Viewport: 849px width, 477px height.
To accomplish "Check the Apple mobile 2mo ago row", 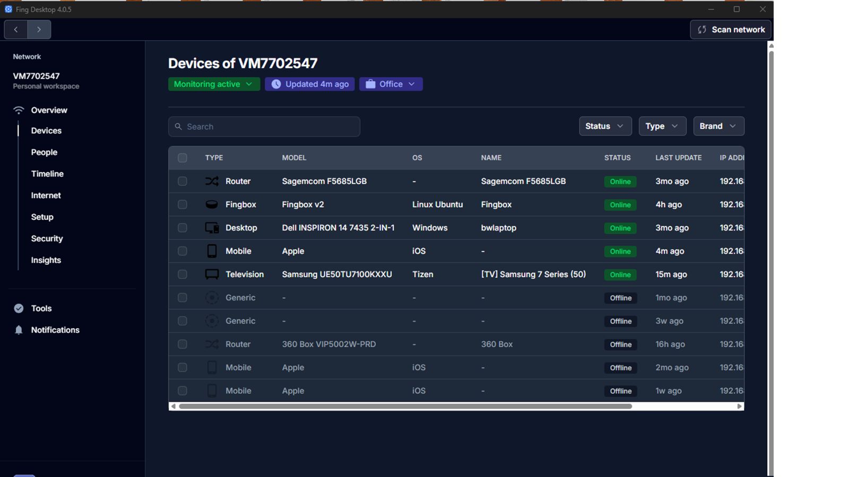I will (x=183, y=367).
